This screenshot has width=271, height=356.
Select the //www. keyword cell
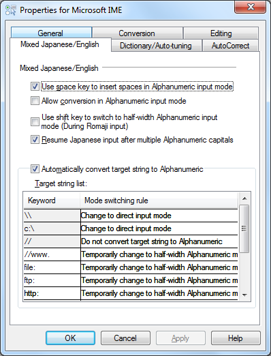tap(52, 254)
